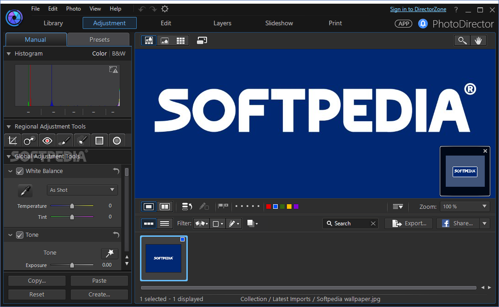The height and width of the screenshot is (307, 499).
Task: Select the Radial filter circle tool
Action: [x=117, y=140]
